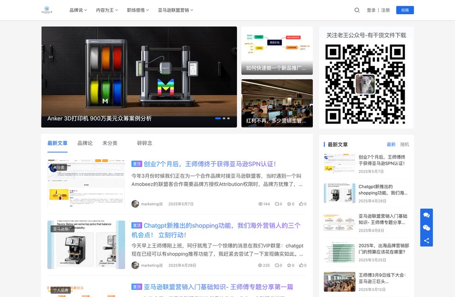Image resolution: width=455 pixels, height=297 pixels.
Task: Click marketing说 author name on Chatgpt article
Action: [x=152, y=265]
